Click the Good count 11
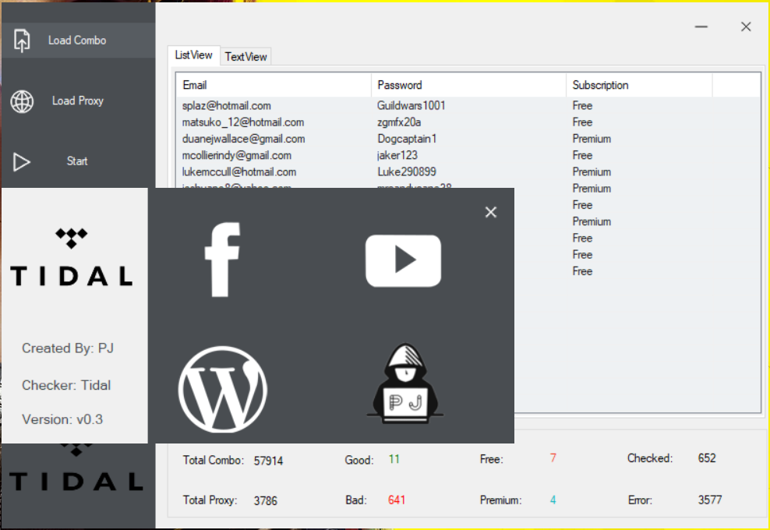The image size is (770, 530). (394, 459)
